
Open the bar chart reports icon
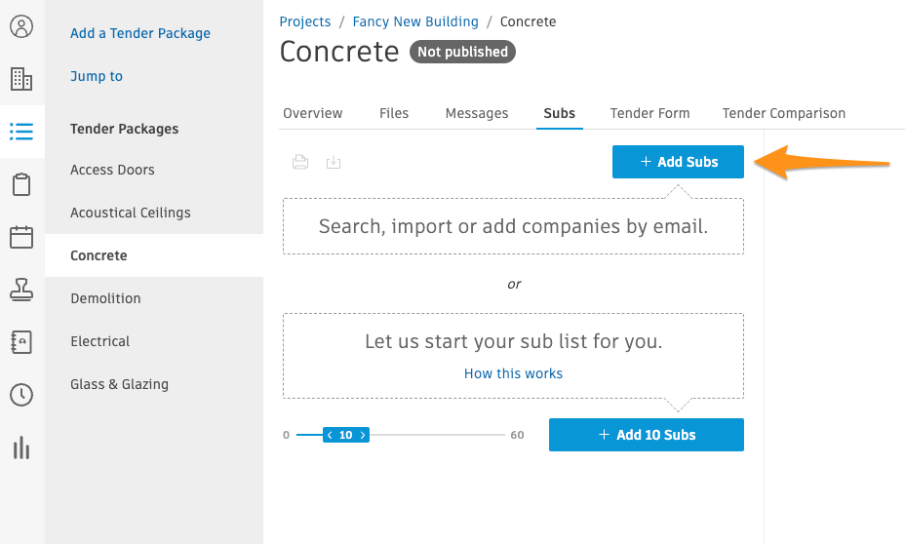click(21, 447)
